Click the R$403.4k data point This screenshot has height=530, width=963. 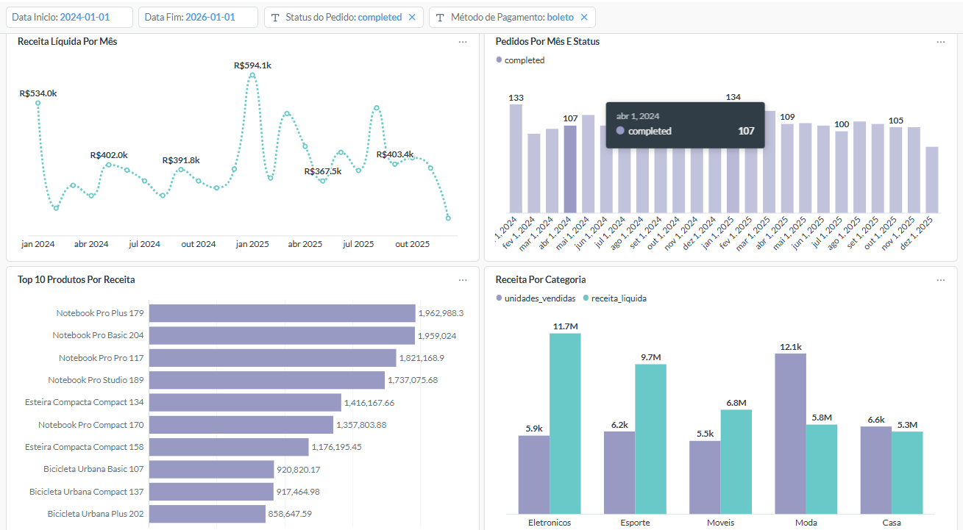pos(394,164)
